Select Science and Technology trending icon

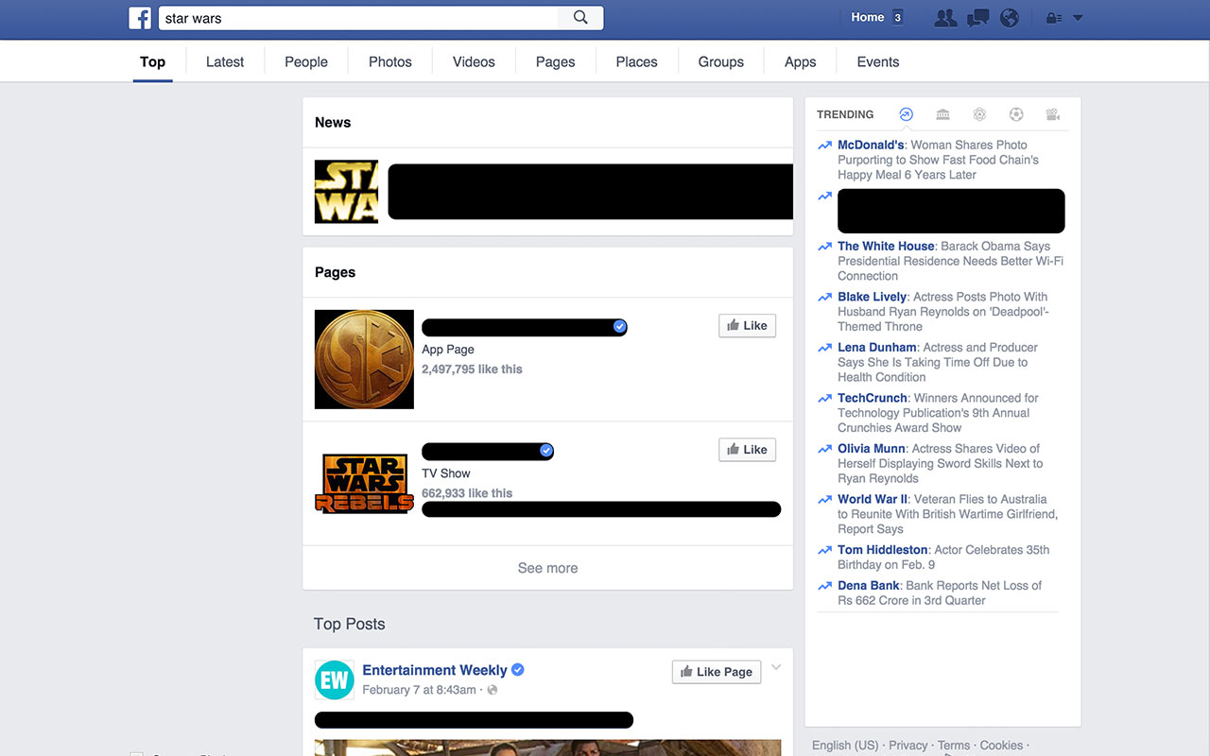[979, 114]
